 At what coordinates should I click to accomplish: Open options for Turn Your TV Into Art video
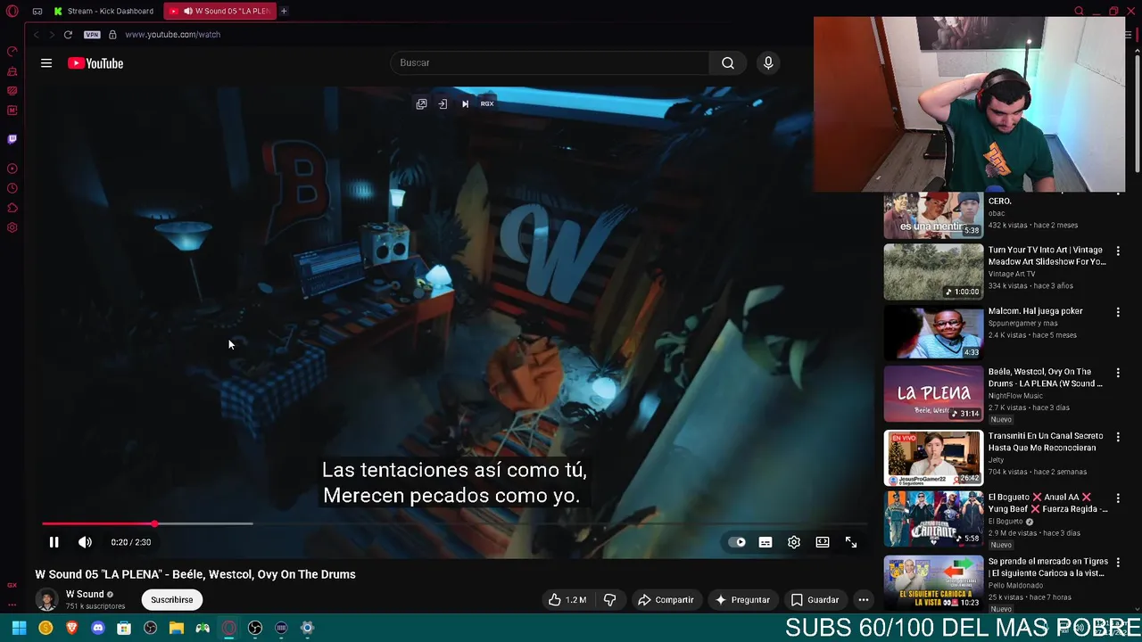pyautogui.click(x=1118, y=251)
